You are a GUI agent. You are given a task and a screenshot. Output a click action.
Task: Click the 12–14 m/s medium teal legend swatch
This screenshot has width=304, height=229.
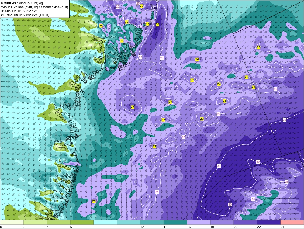point(152,222)
